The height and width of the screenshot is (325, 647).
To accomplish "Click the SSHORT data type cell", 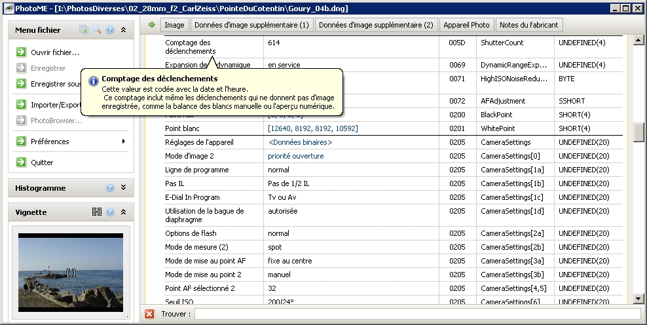I will coord(572,101).
